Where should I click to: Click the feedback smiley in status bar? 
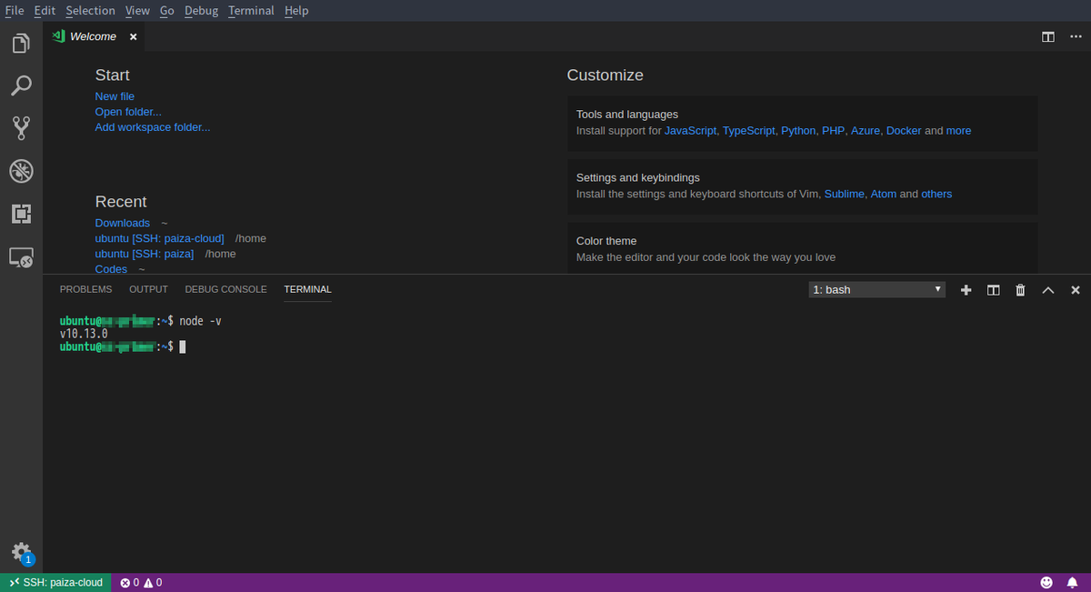click(x=1046, y=582)
